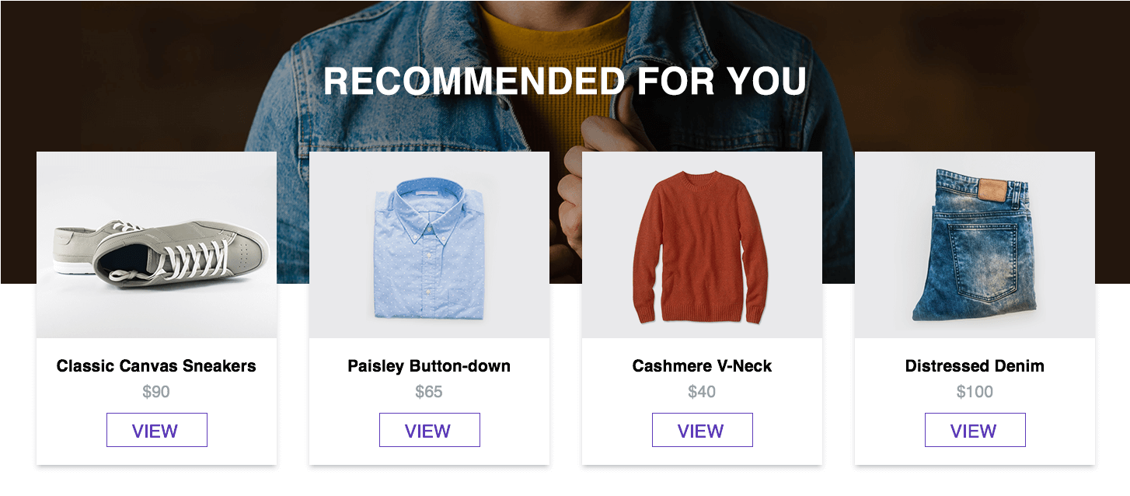Click the VIEW button for Distressed Denim
1130x496 pixels.
pos(975,430)
